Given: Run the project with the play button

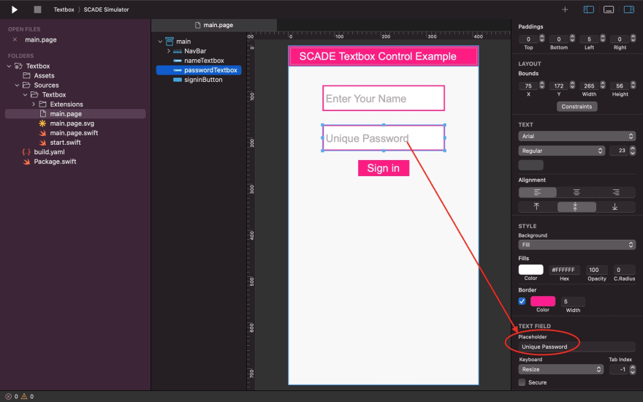Looking at the screenshot, I should click(15, 10).
